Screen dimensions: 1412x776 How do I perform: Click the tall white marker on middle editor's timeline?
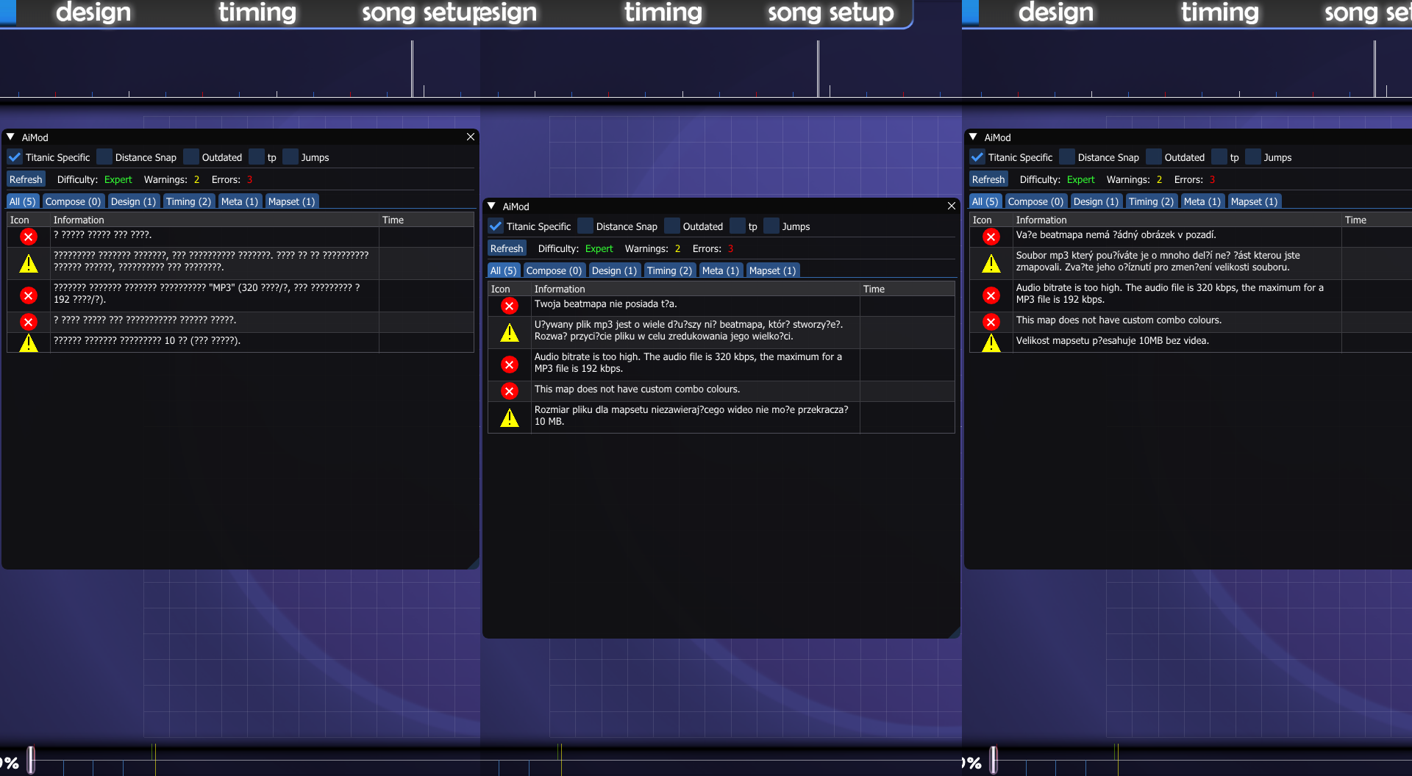[818, 68]
